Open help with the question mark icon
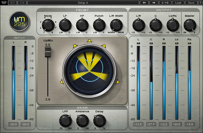The height and width of the screenshot is (133, 203). [x=200, y=2]
